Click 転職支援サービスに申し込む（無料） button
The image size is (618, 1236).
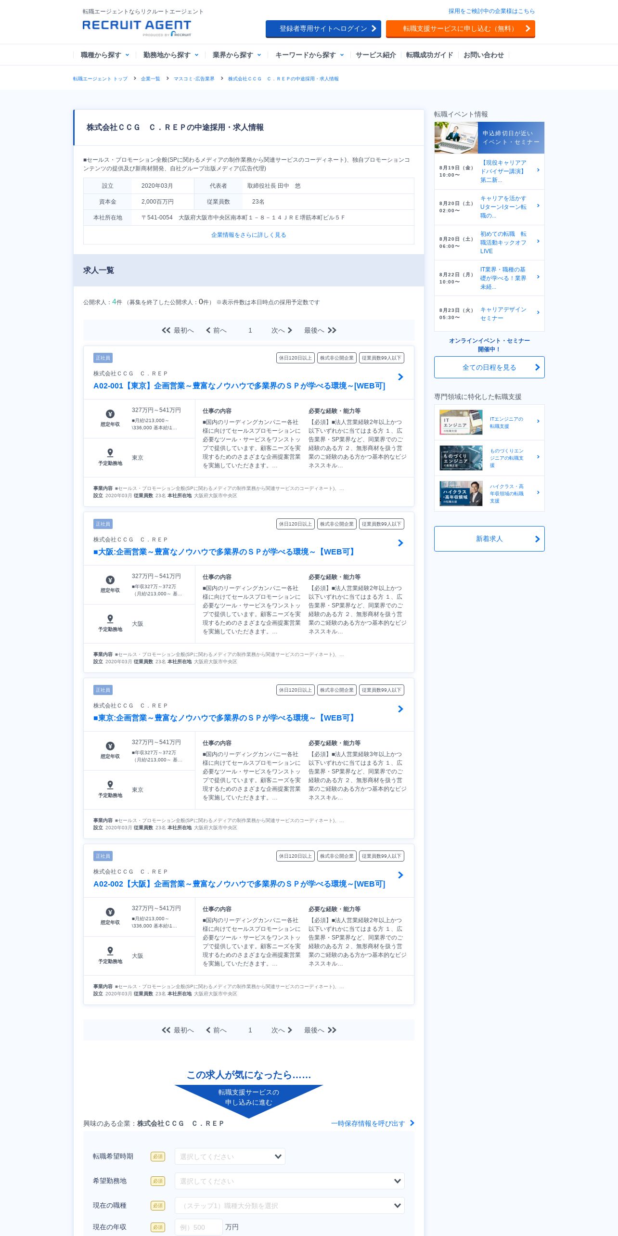click(461, 29)
